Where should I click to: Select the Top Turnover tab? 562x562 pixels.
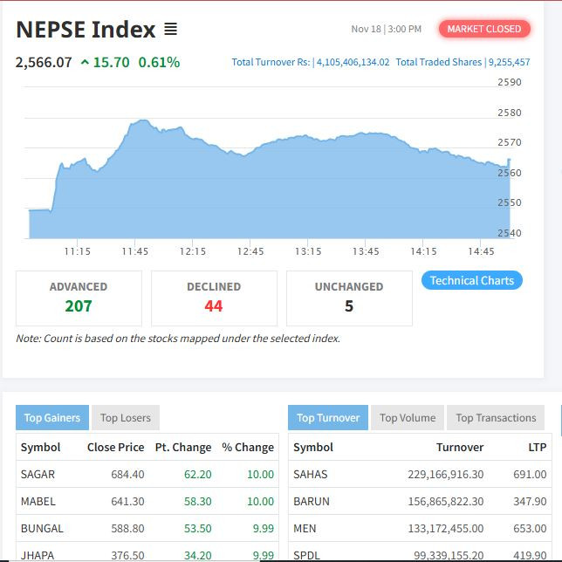coord(328,418)
